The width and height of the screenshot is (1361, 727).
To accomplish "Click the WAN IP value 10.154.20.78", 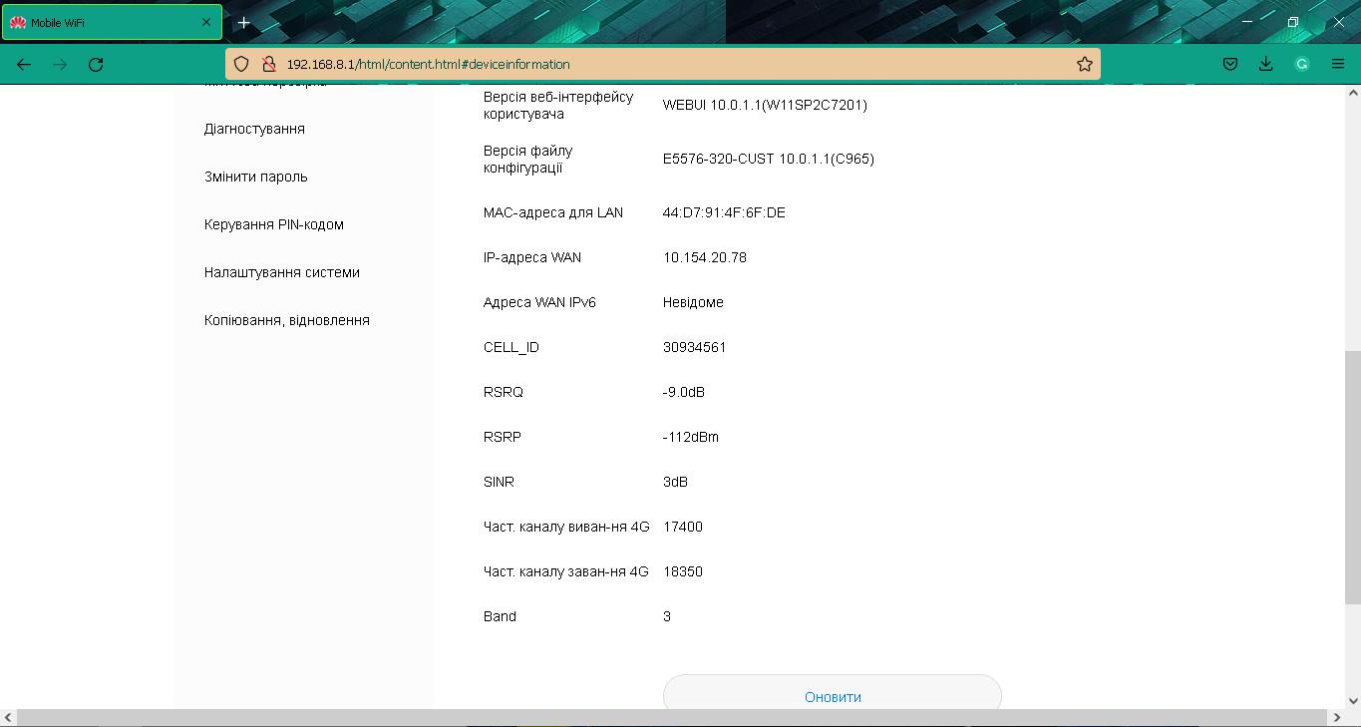I will click(x=705, y=257).
